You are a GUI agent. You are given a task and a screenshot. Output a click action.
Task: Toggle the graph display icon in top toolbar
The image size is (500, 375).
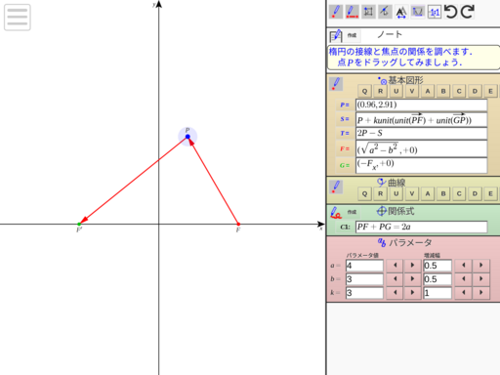pos(418,12)
